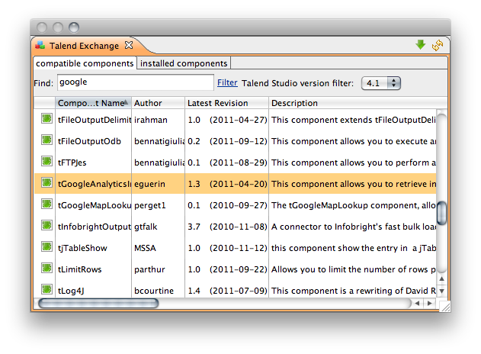481x354 pixels.
Task: Switch to the installed components tab
Action: pos(184,63)
